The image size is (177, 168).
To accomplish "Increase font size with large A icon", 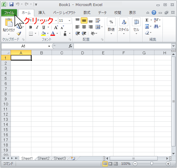I will [x=56, y=27].
